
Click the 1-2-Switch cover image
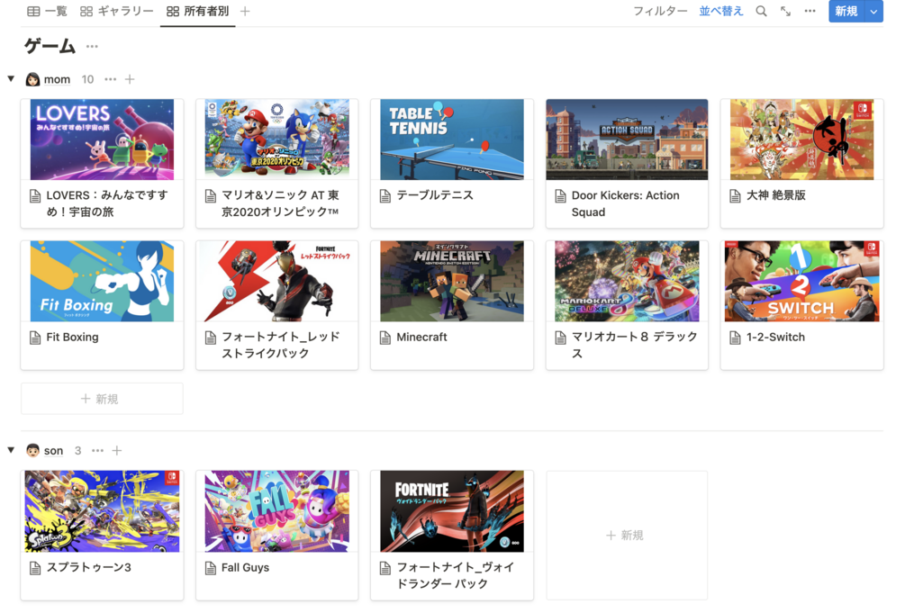(x=802, y=281)
